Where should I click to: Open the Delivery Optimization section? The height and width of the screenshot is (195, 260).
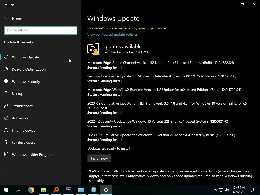(x=41, y=69)
